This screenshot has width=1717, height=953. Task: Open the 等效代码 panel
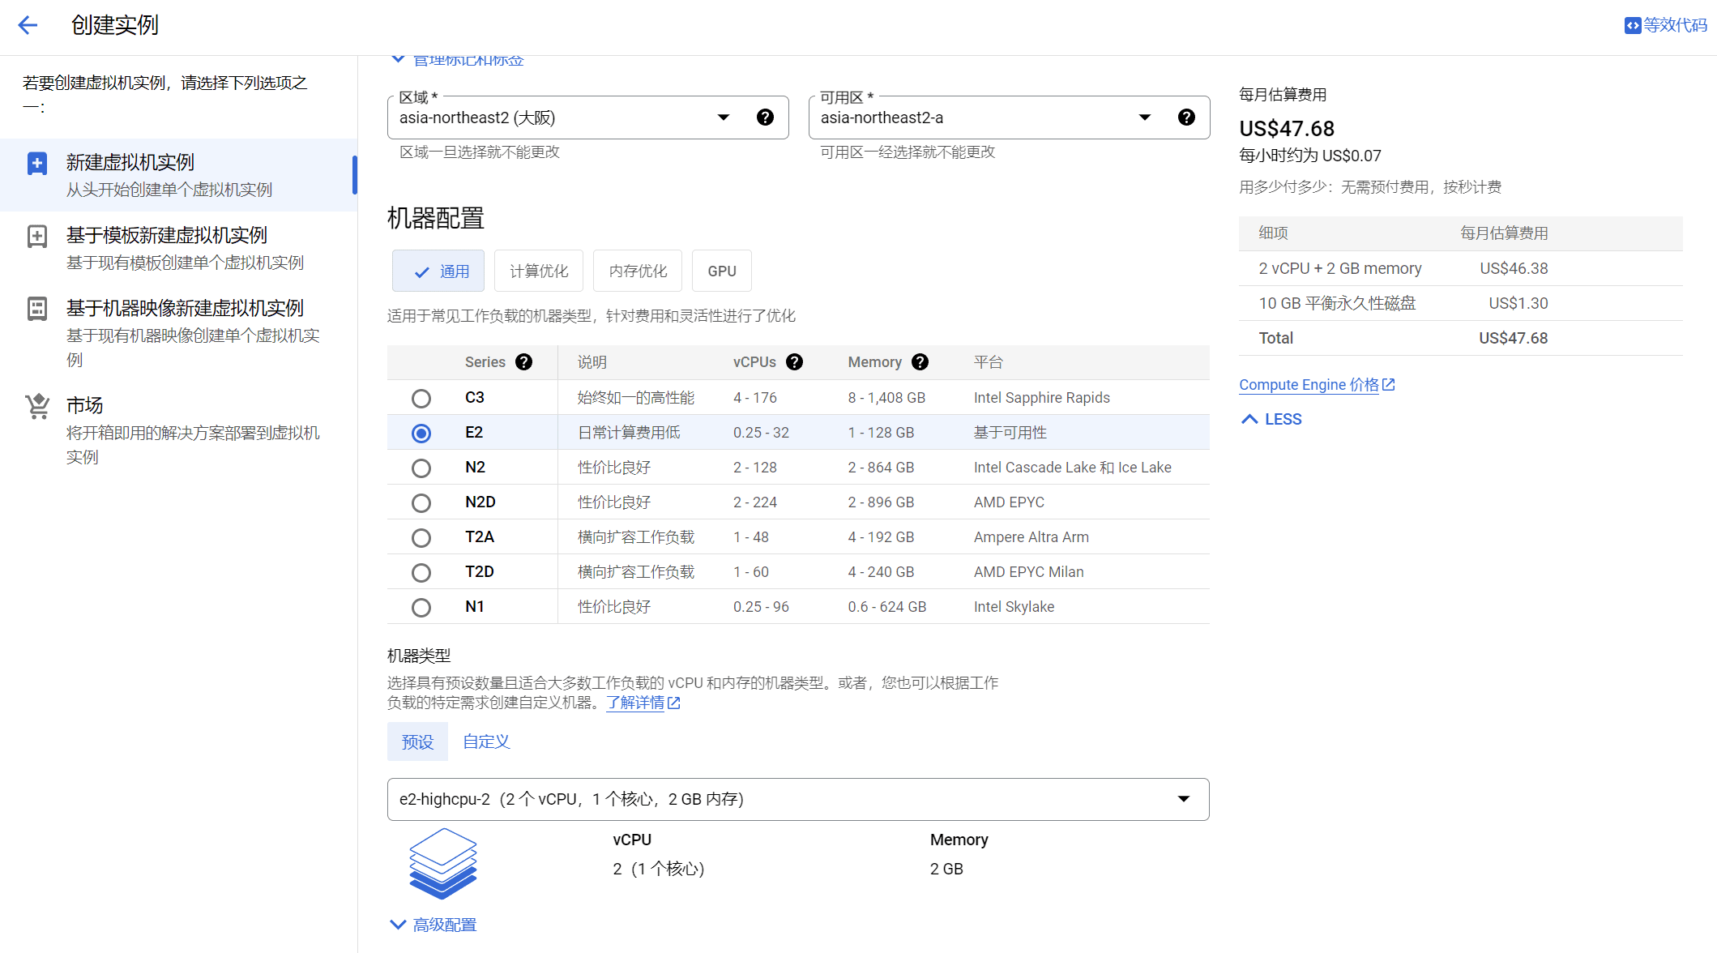click(x=1664, y=25)
